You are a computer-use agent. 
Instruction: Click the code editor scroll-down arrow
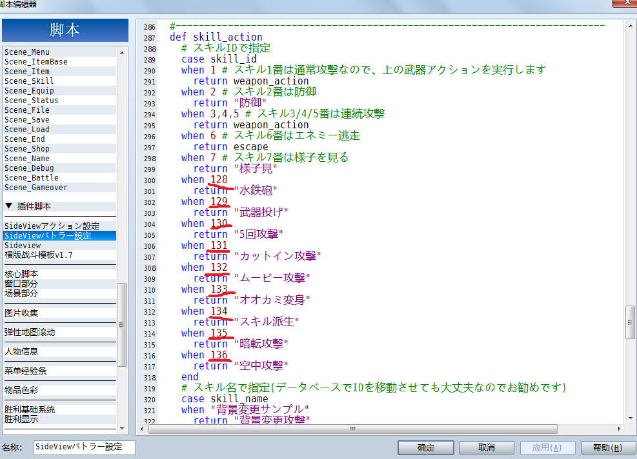click(630, 418)
